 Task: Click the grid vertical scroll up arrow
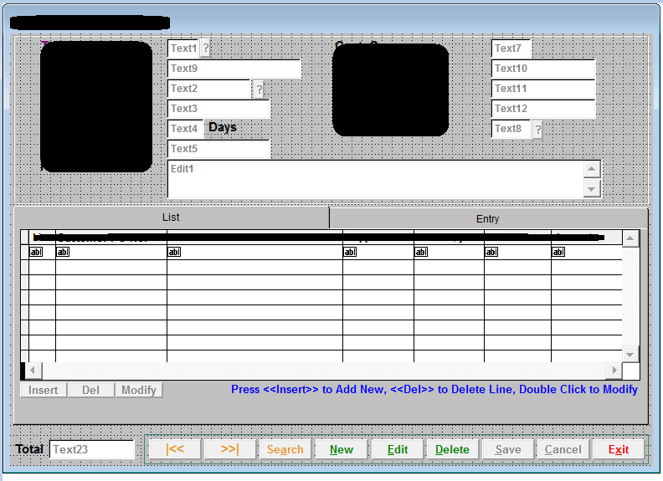tap(630, 238)
